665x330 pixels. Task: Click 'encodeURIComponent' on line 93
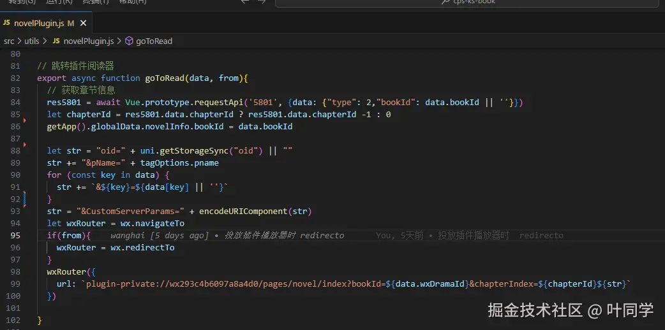(x=243, y=212)
